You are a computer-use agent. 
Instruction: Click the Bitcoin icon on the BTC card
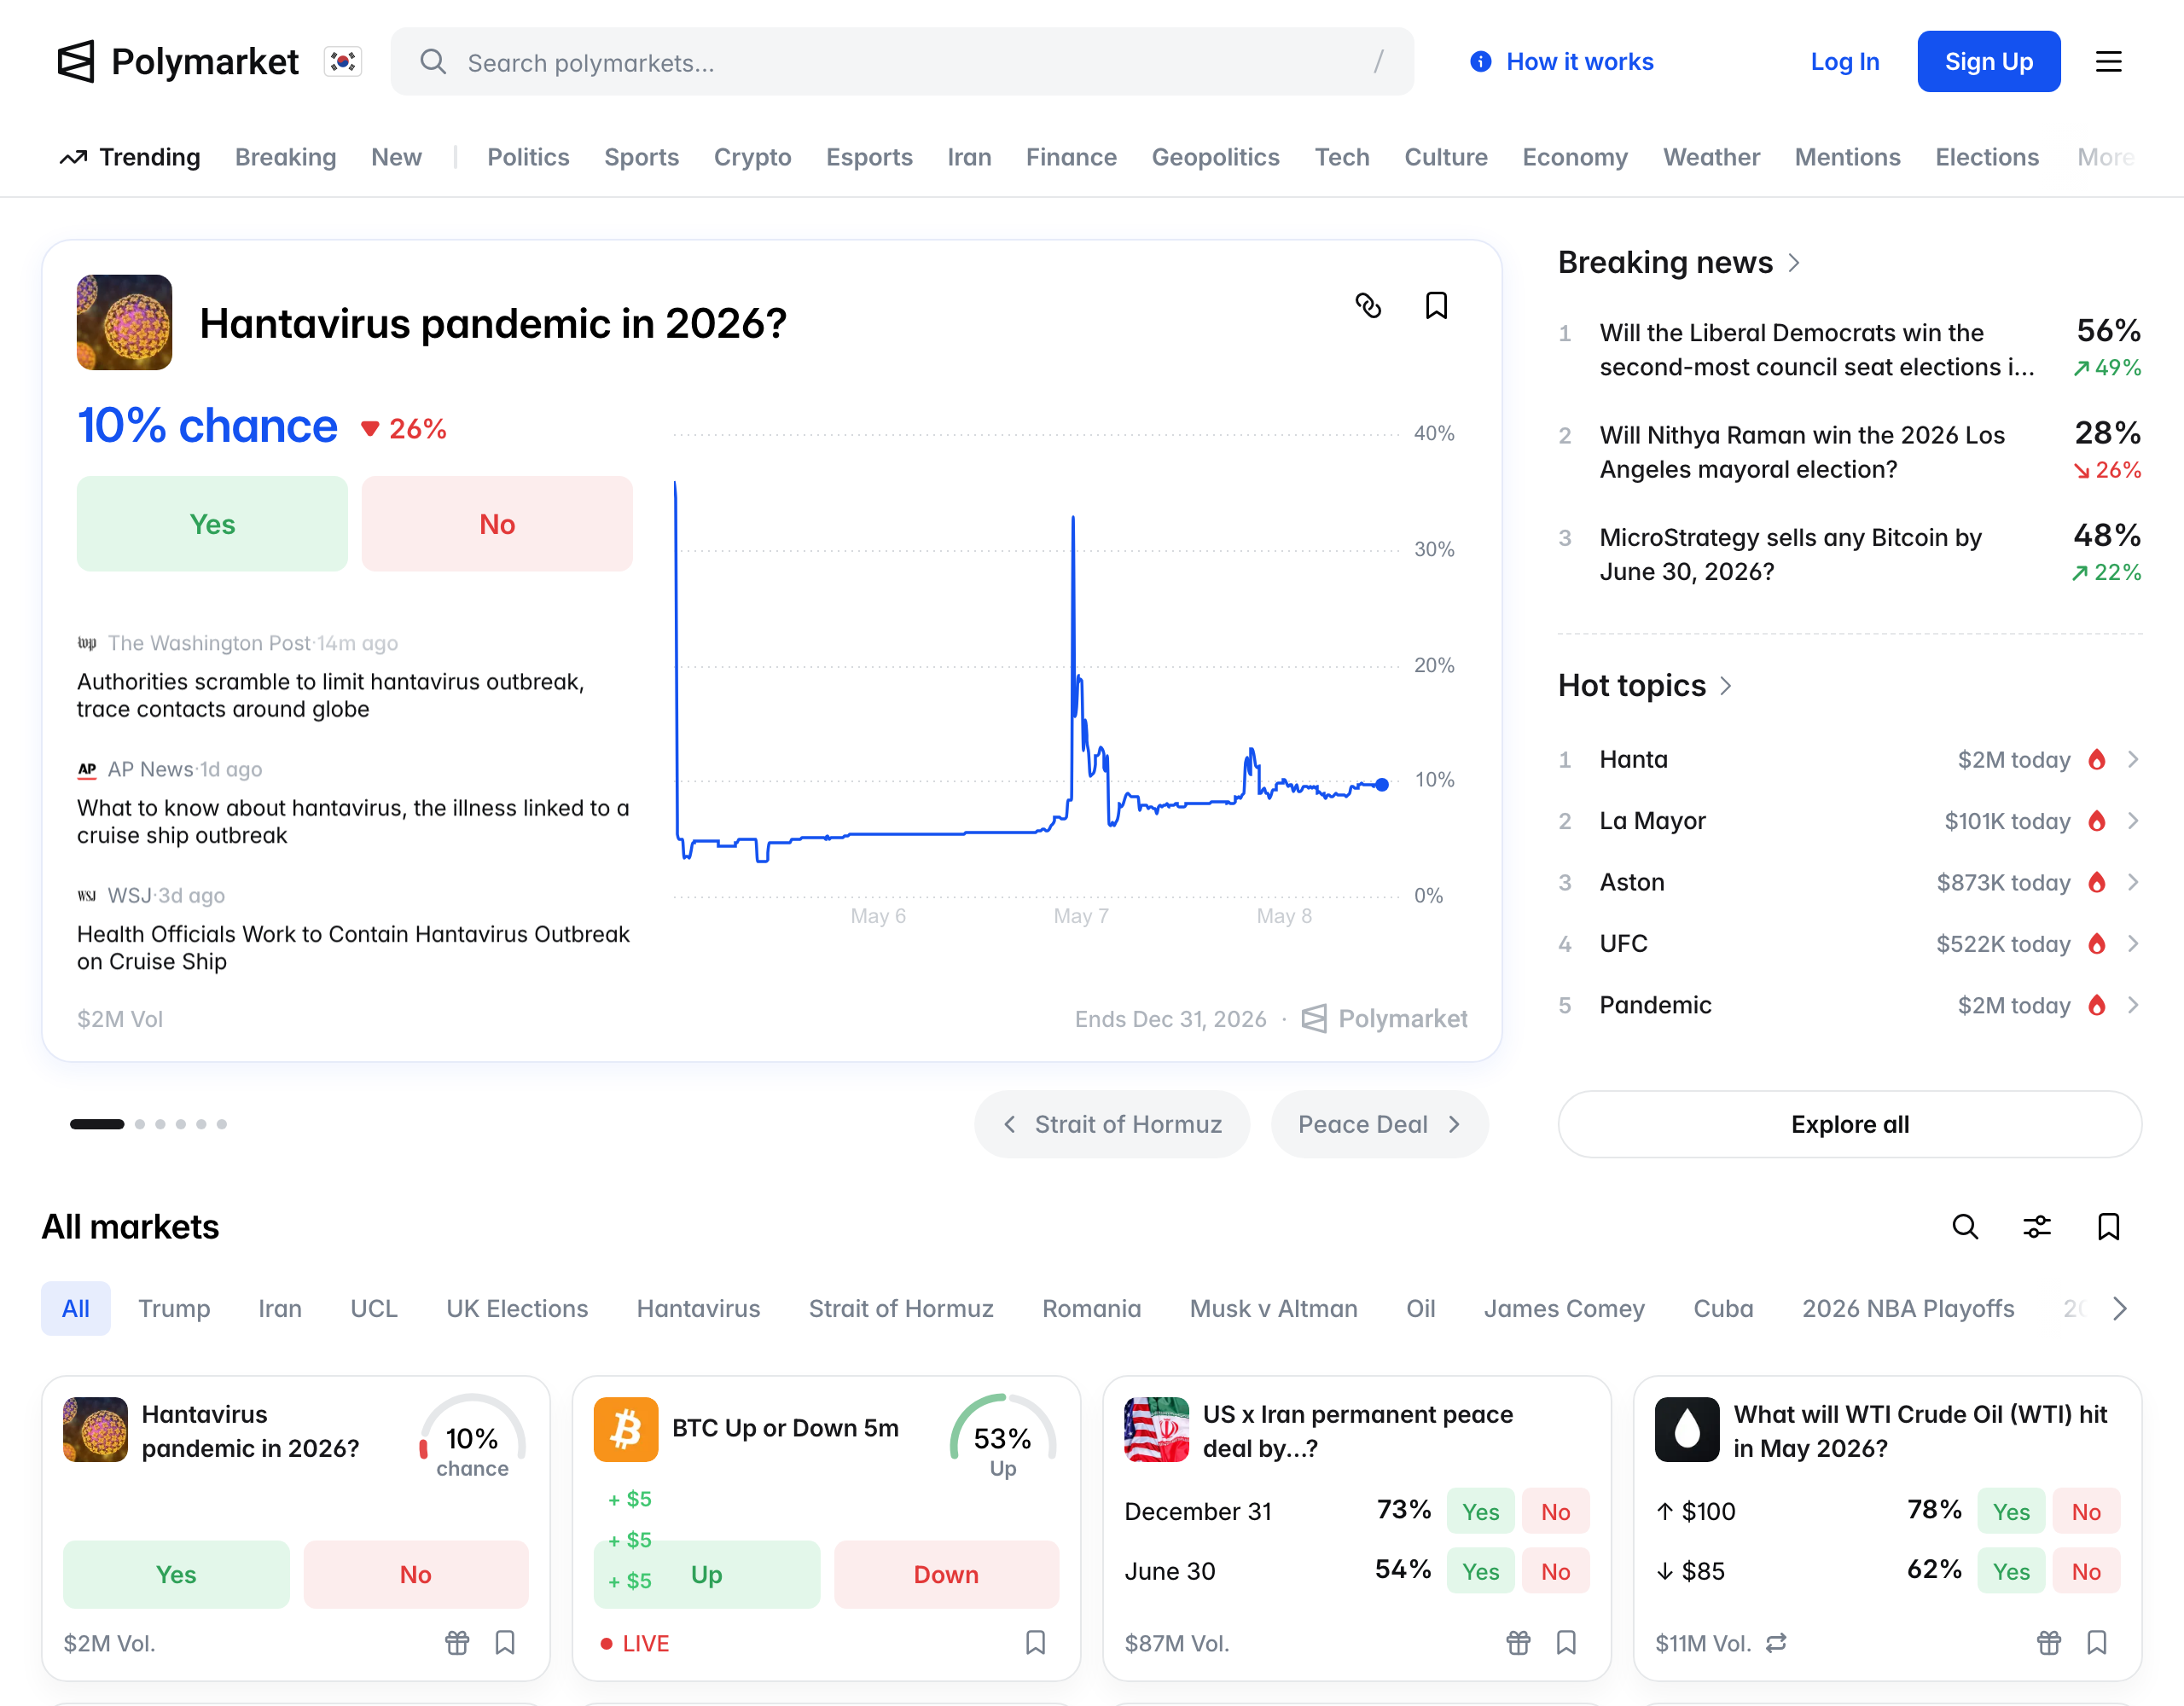[x=626, y=1429]
